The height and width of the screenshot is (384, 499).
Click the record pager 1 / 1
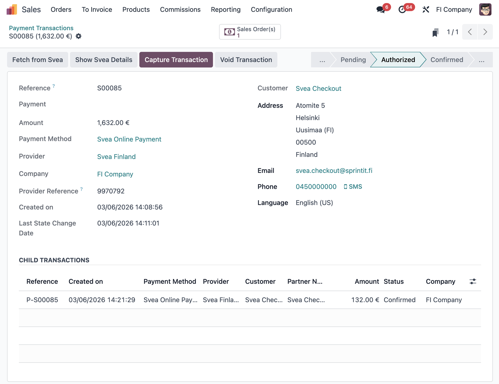coord(452,32)
